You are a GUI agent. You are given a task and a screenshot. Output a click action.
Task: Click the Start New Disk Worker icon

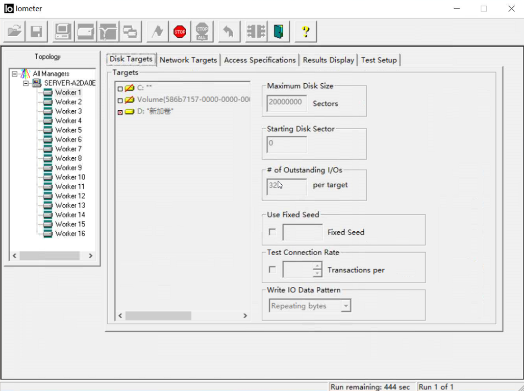point(85,32)
